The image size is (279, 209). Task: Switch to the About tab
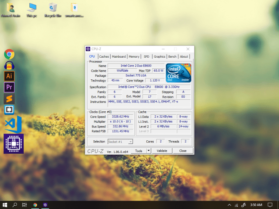click(x=184, y=57)
